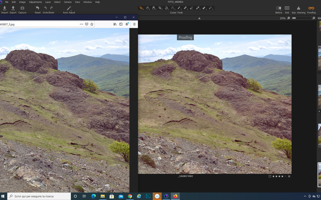
Task: Click the zoom-out magnifier beside 25%
Action: pos(288,18)
